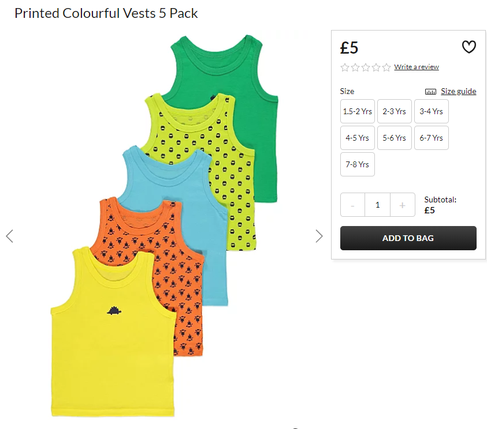Viewport: 487px width, 429px height.
Task: Pick size 3-4 Yrs
Action: (432, 111)
